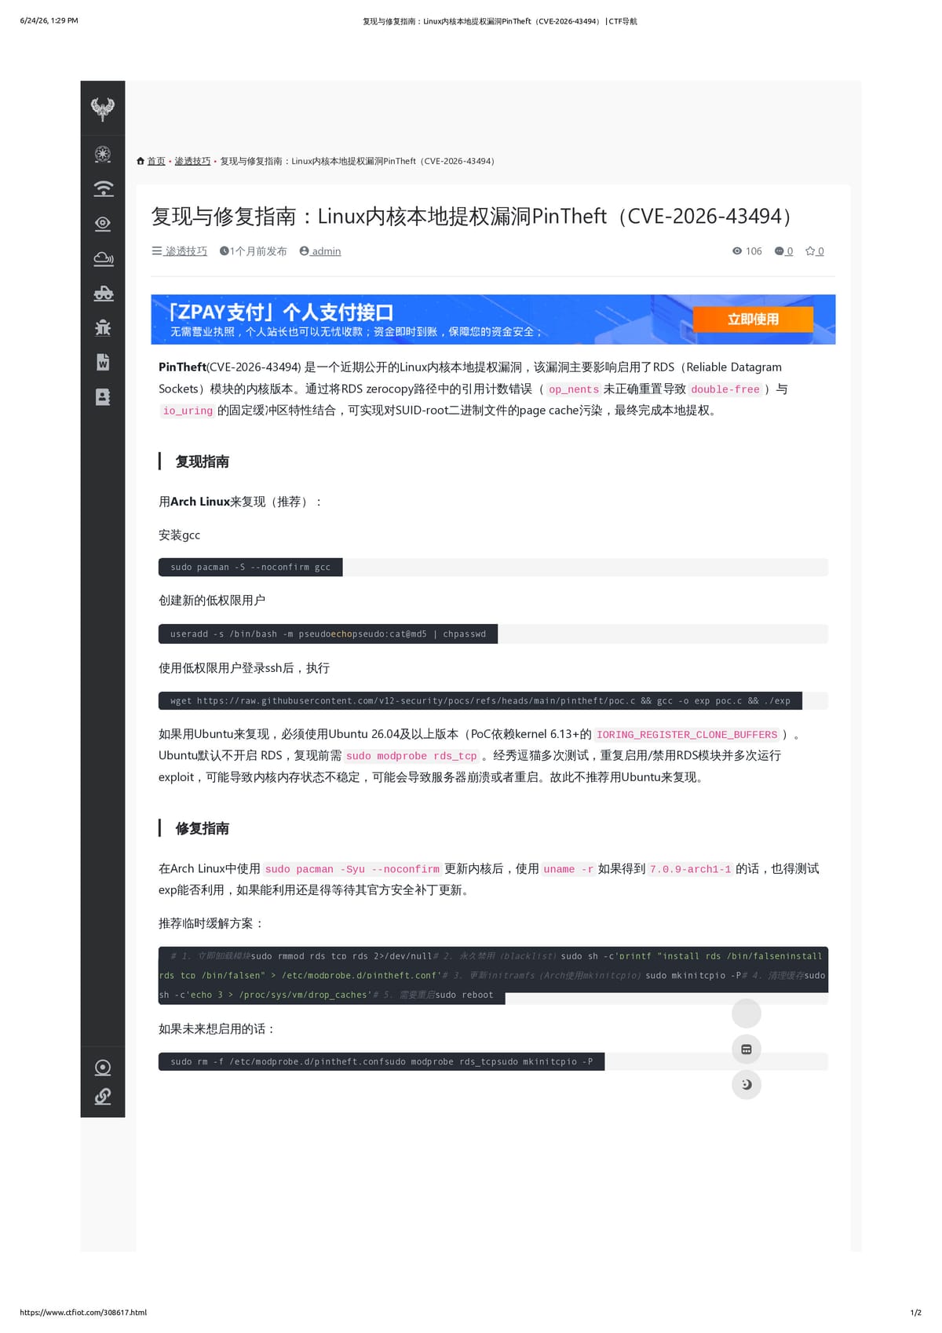Click the article title heading
Screen dimensions: 942x1333
[474, 216]
